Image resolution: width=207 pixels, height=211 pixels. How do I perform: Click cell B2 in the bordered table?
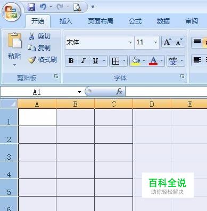(75, 135)
